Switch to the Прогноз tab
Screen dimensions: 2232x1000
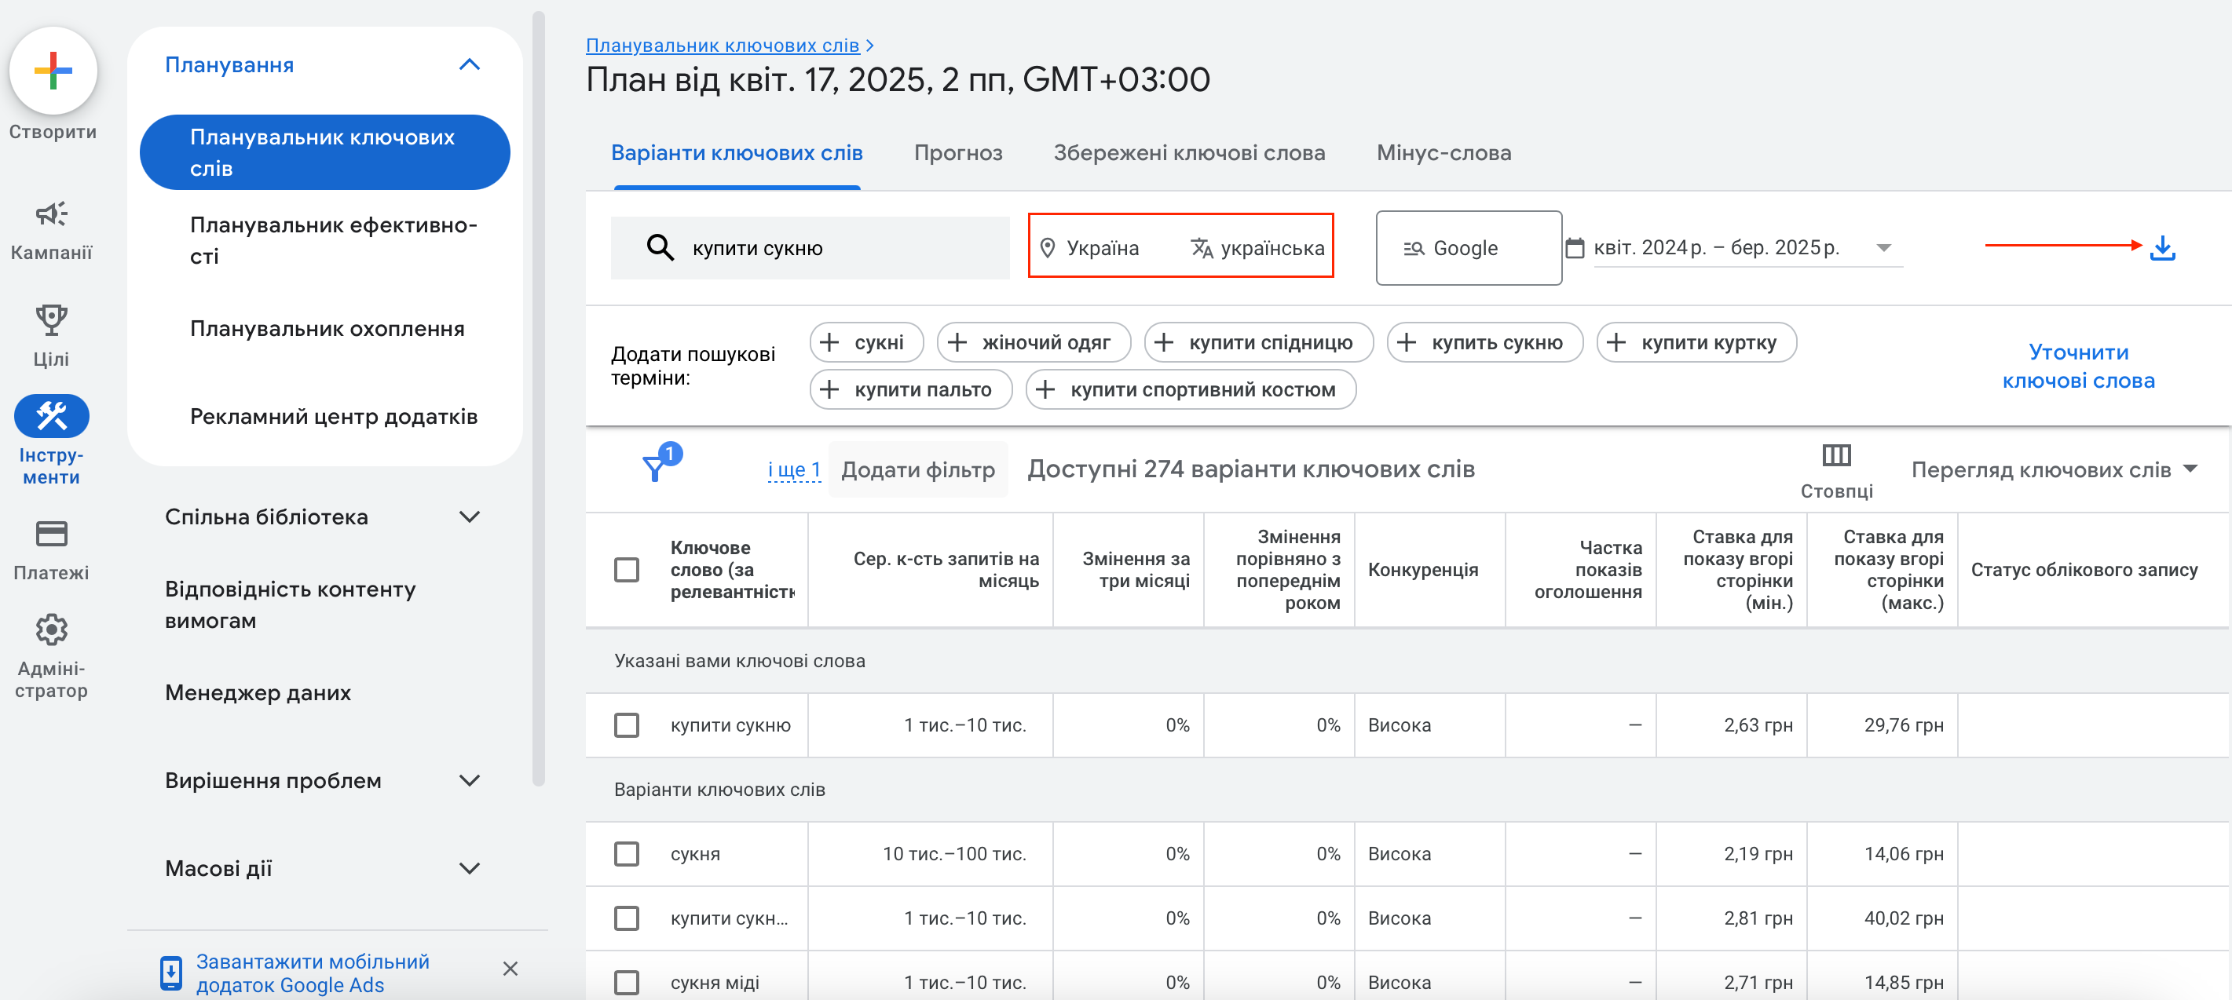point(957,152)
